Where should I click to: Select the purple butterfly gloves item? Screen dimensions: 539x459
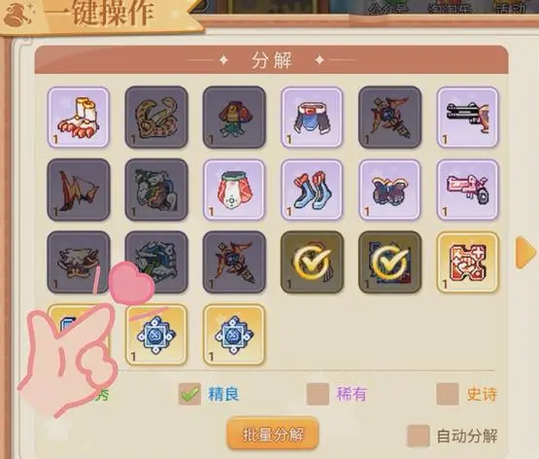click(389, 190)
